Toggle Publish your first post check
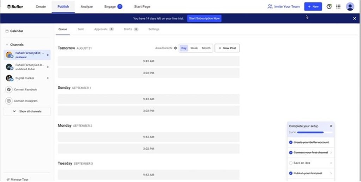 pos(290,173)
